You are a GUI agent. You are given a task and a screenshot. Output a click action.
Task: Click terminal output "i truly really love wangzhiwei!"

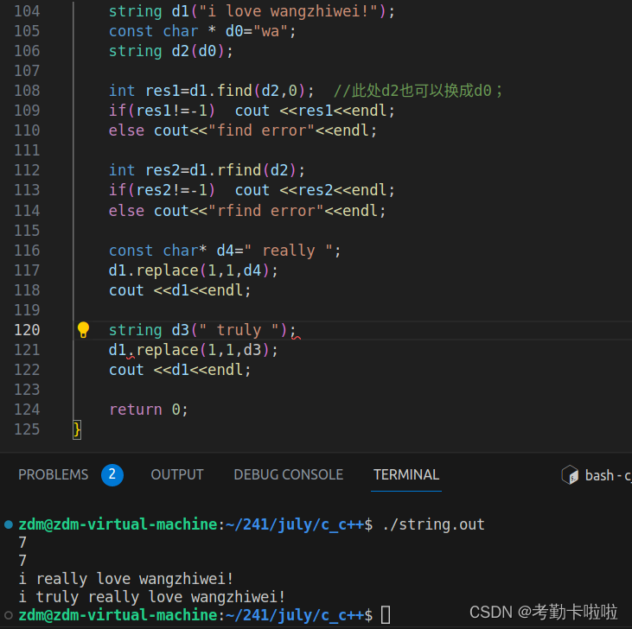[151, 597]
